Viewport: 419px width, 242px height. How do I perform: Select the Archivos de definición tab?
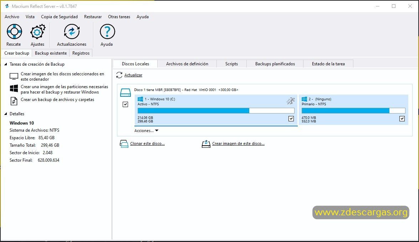187,64
